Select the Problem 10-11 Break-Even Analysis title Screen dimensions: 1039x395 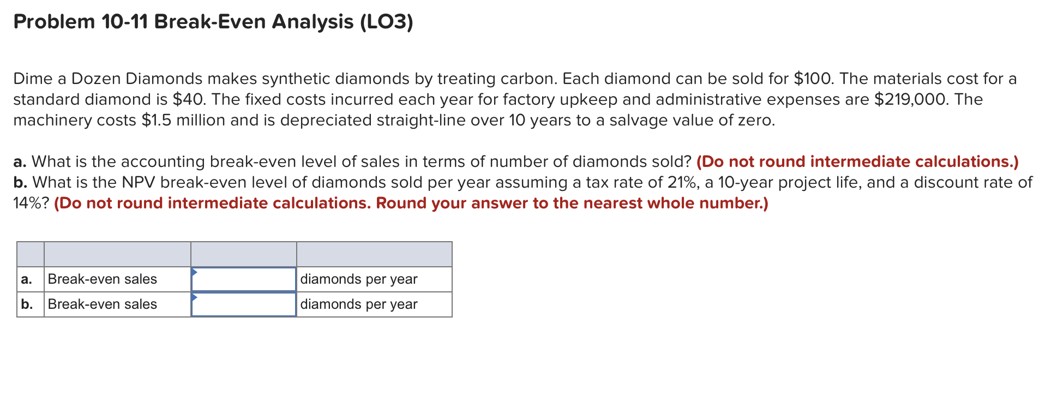click(x=212, y=22)
